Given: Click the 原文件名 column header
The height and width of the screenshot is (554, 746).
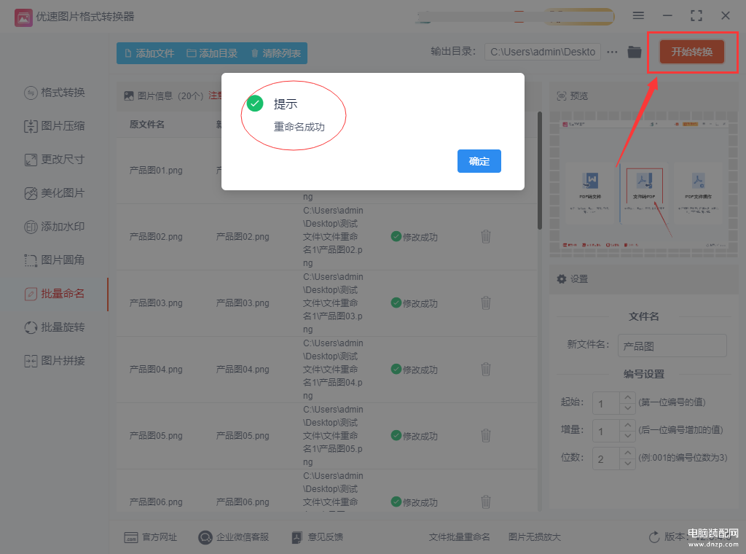Looking at the screenshot, I should tap(147, 125).
